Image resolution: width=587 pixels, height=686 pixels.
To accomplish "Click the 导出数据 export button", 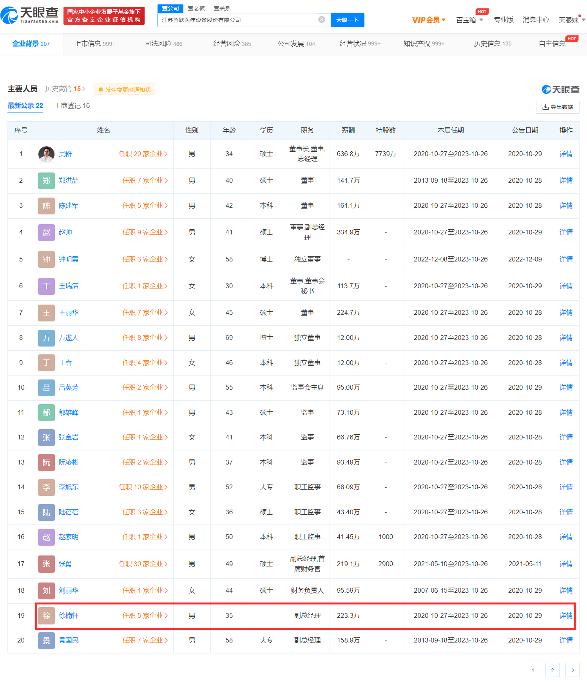I will pyautogui.click(x=558, y=107).
